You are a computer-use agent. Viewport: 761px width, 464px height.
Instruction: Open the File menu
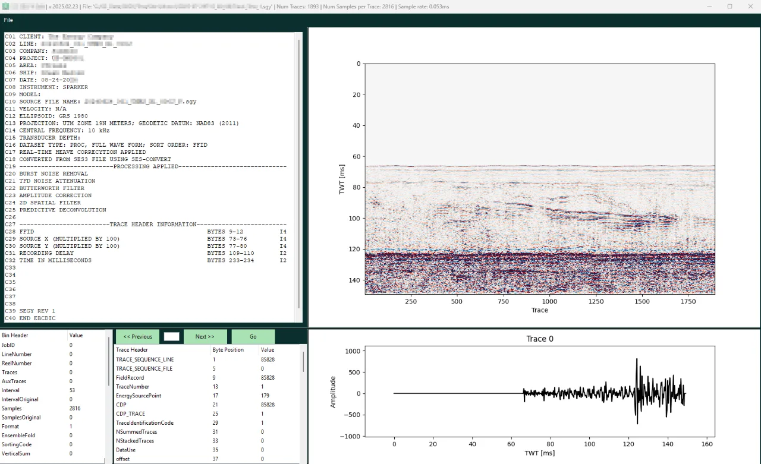8,20
